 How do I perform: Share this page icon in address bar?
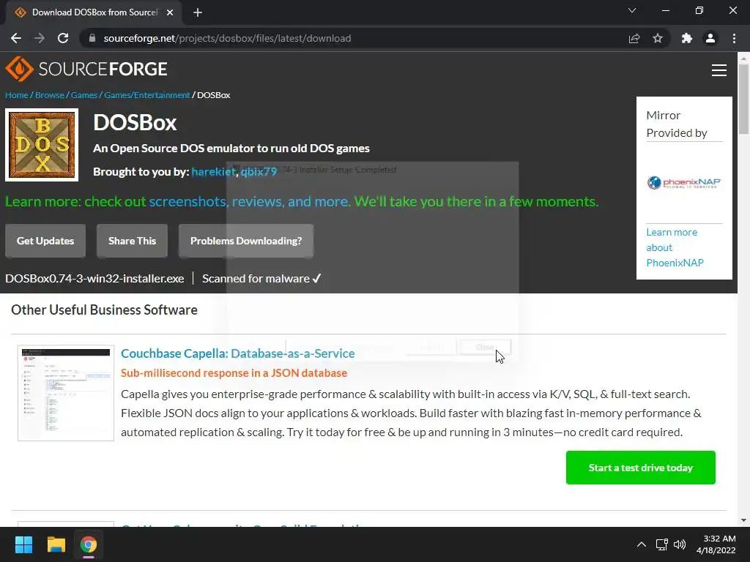(x=634, y=38)
